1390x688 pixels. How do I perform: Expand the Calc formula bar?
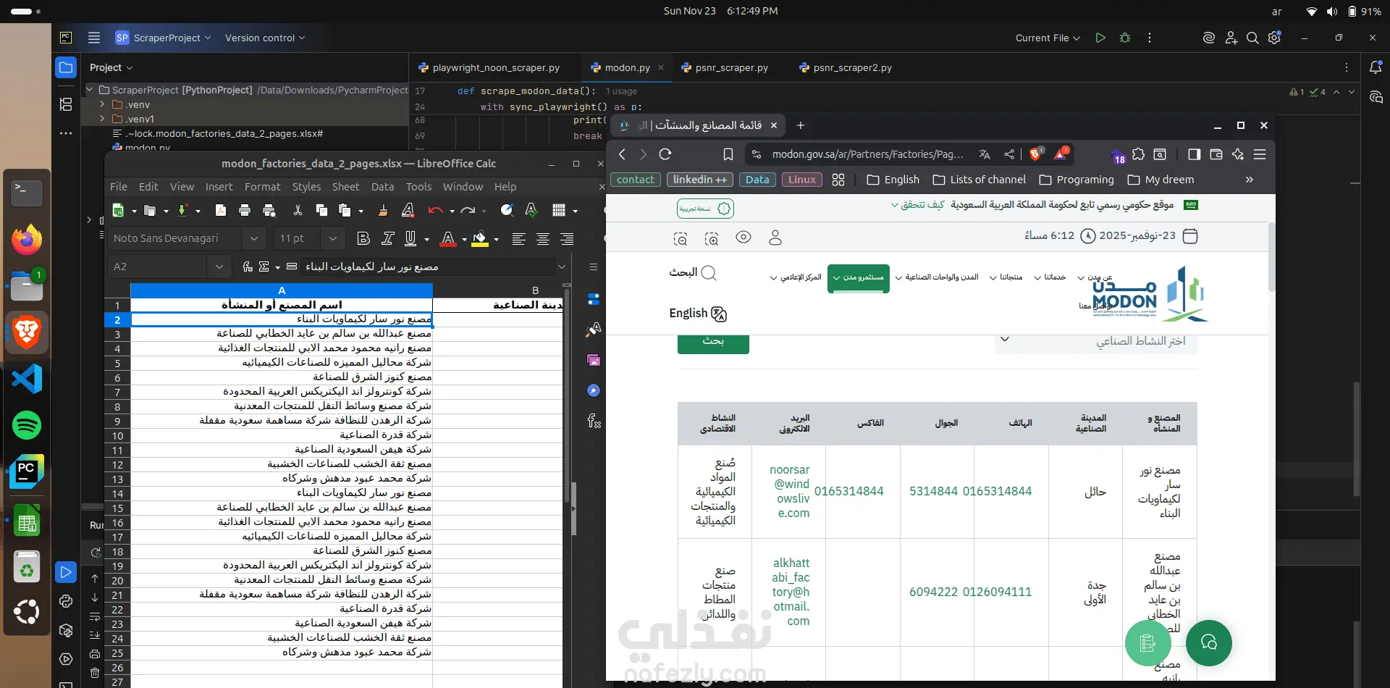562,267
